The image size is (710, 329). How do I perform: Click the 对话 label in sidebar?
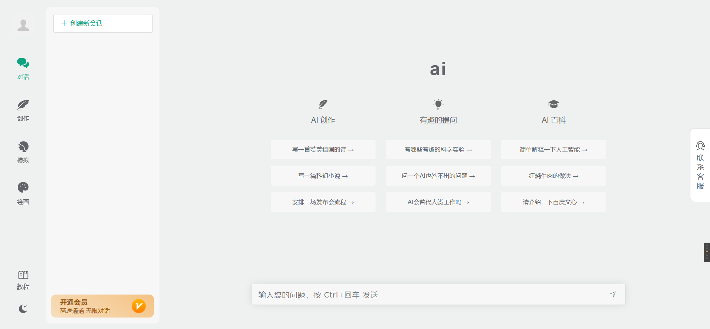[23, 77]
